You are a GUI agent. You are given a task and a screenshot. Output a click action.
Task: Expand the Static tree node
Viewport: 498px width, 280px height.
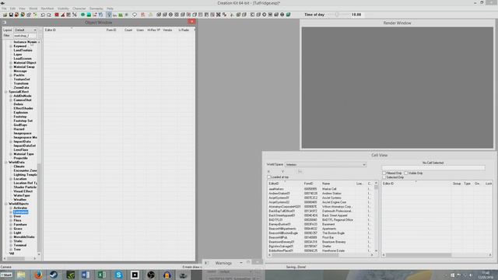[x=11, y=241]
